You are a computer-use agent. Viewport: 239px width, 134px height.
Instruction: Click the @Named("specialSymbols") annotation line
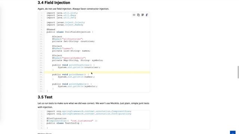pyautogui.click(x=69, y=58)
